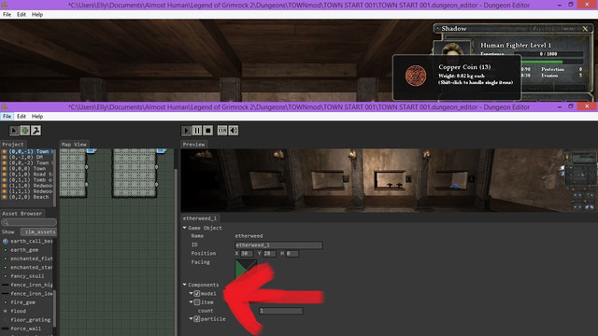598x336 pixels.
Task: Stop the dungeon preview
Action: (208, 131)
